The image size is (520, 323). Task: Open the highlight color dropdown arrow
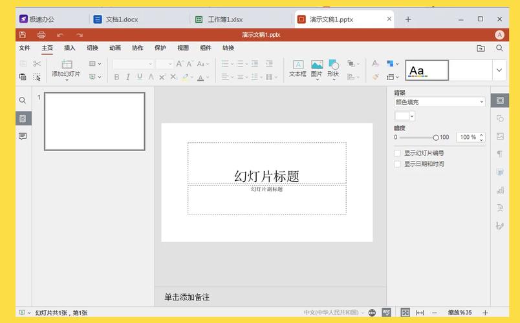[192, 78]
